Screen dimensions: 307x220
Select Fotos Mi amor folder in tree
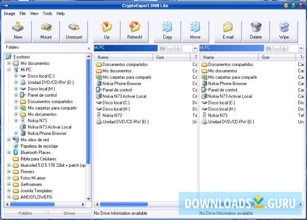pos(33,178)
